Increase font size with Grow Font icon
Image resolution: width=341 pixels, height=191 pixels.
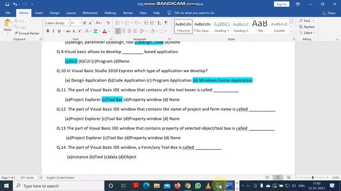pos(85,23)
